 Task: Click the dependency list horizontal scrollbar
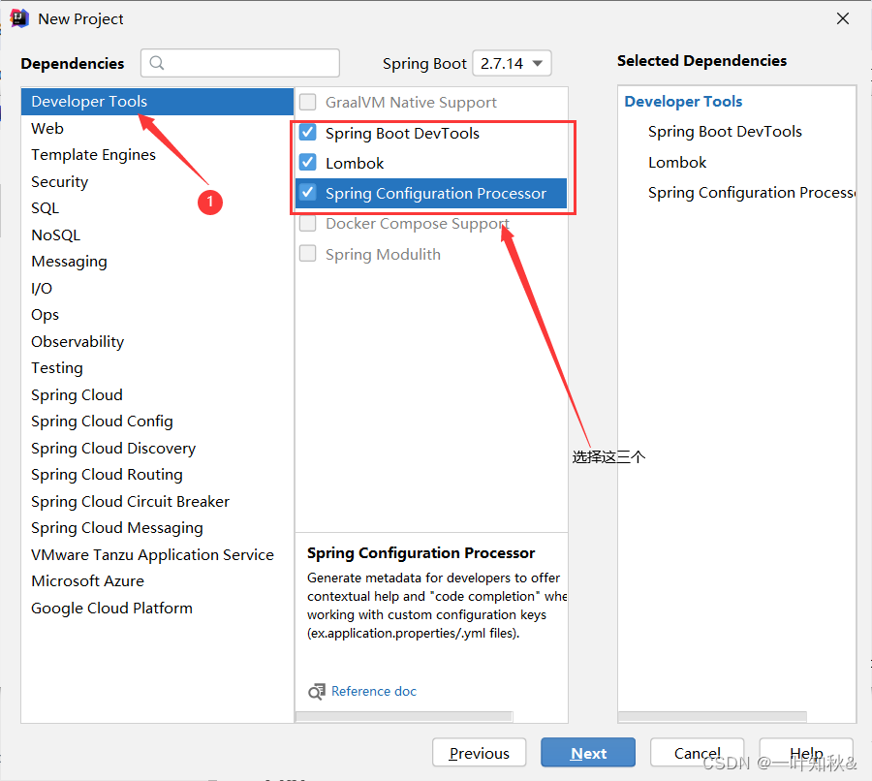coord(404,716)
